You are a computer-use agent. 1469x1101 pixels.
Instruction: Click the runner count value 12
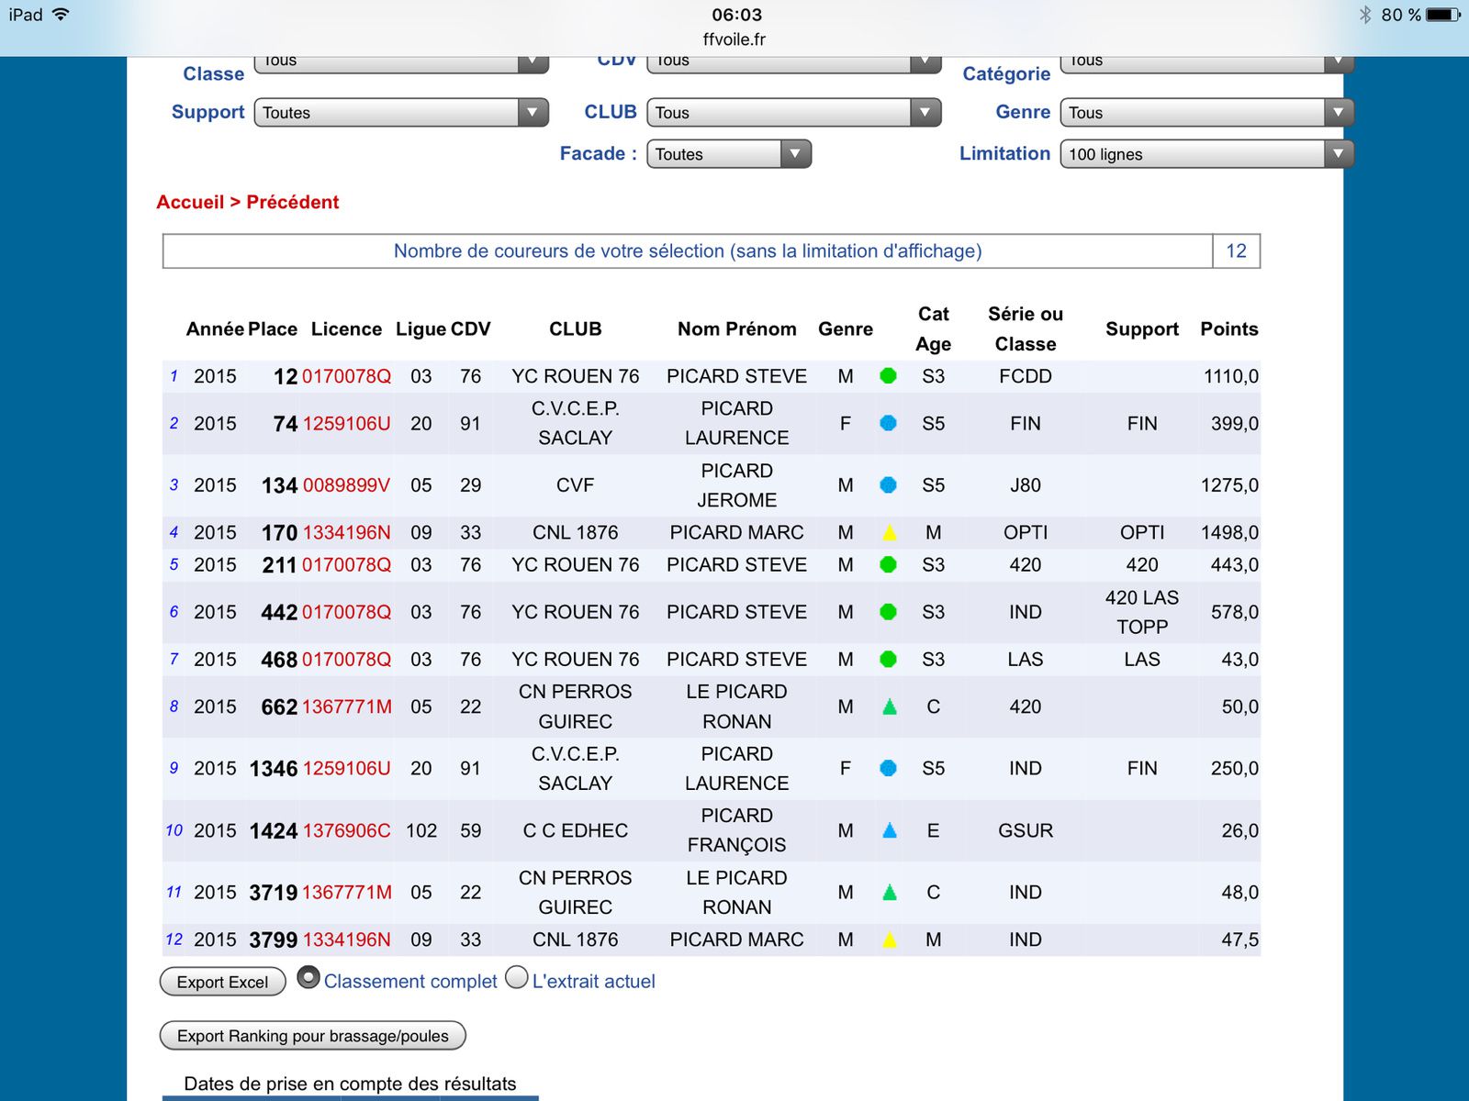(x=1236, y=251)
